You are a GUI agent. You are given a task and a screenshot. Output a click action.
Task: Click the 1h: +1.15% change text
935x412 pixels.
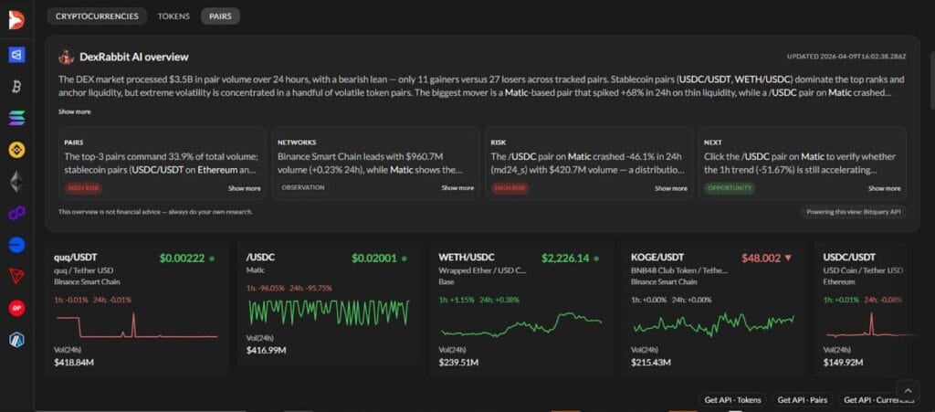pyautogui.click(x=457, y=300)
